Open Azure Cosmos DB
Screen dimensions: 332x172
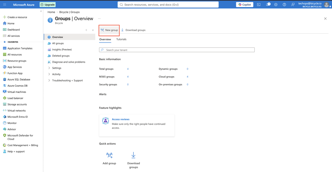coord(15,86)
